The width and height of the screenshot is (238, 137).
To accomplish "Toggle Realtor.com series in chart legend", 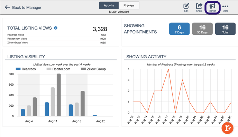I will tap(58, 69).
